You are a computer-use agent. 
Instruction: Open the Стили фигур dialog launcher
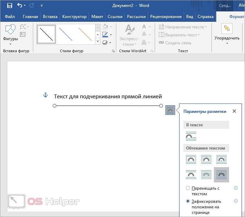(114, 51)
